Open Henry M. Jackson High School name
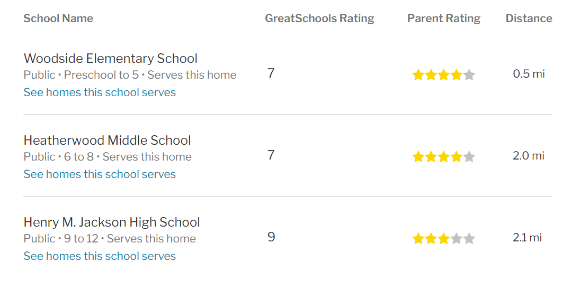This screenshot has width=571, height=281. pos(112,222)
